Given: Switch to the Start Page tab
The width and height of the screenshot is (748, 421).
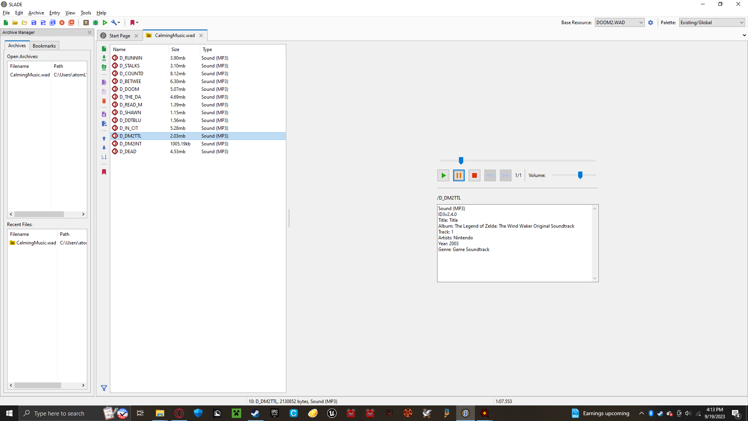Looking at the screenshot, I should tap(120, 35).
